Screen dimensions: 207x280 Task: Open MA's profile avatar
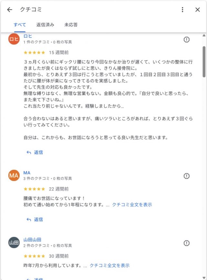[14, 176]
